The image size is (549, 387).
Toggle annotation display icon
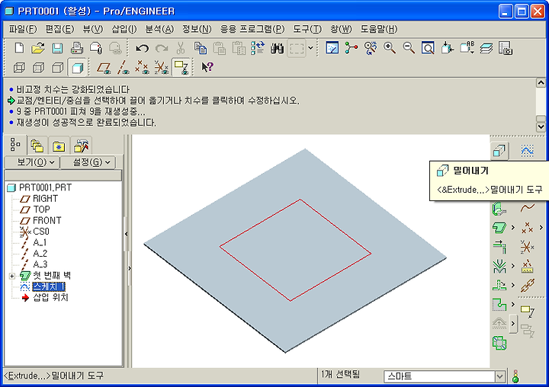tap(181, 67)
